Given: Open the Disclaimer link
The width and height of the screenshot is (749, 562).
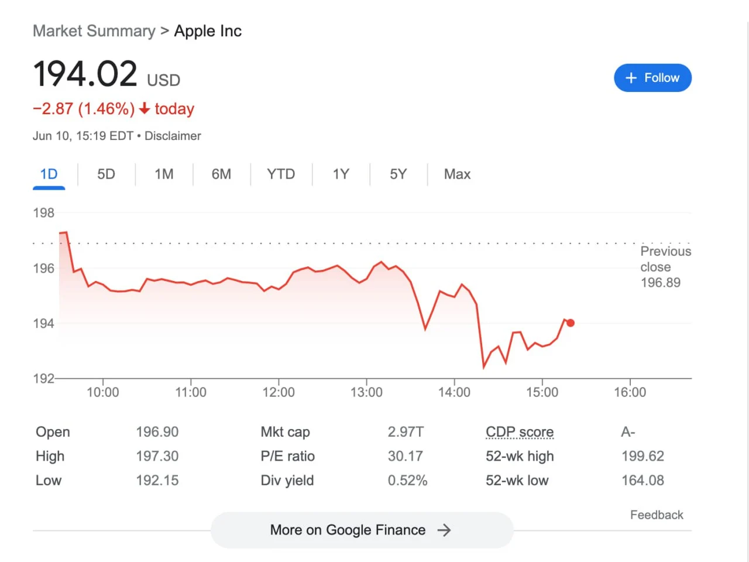Looking at the screenshot, I should coord(173,136).
